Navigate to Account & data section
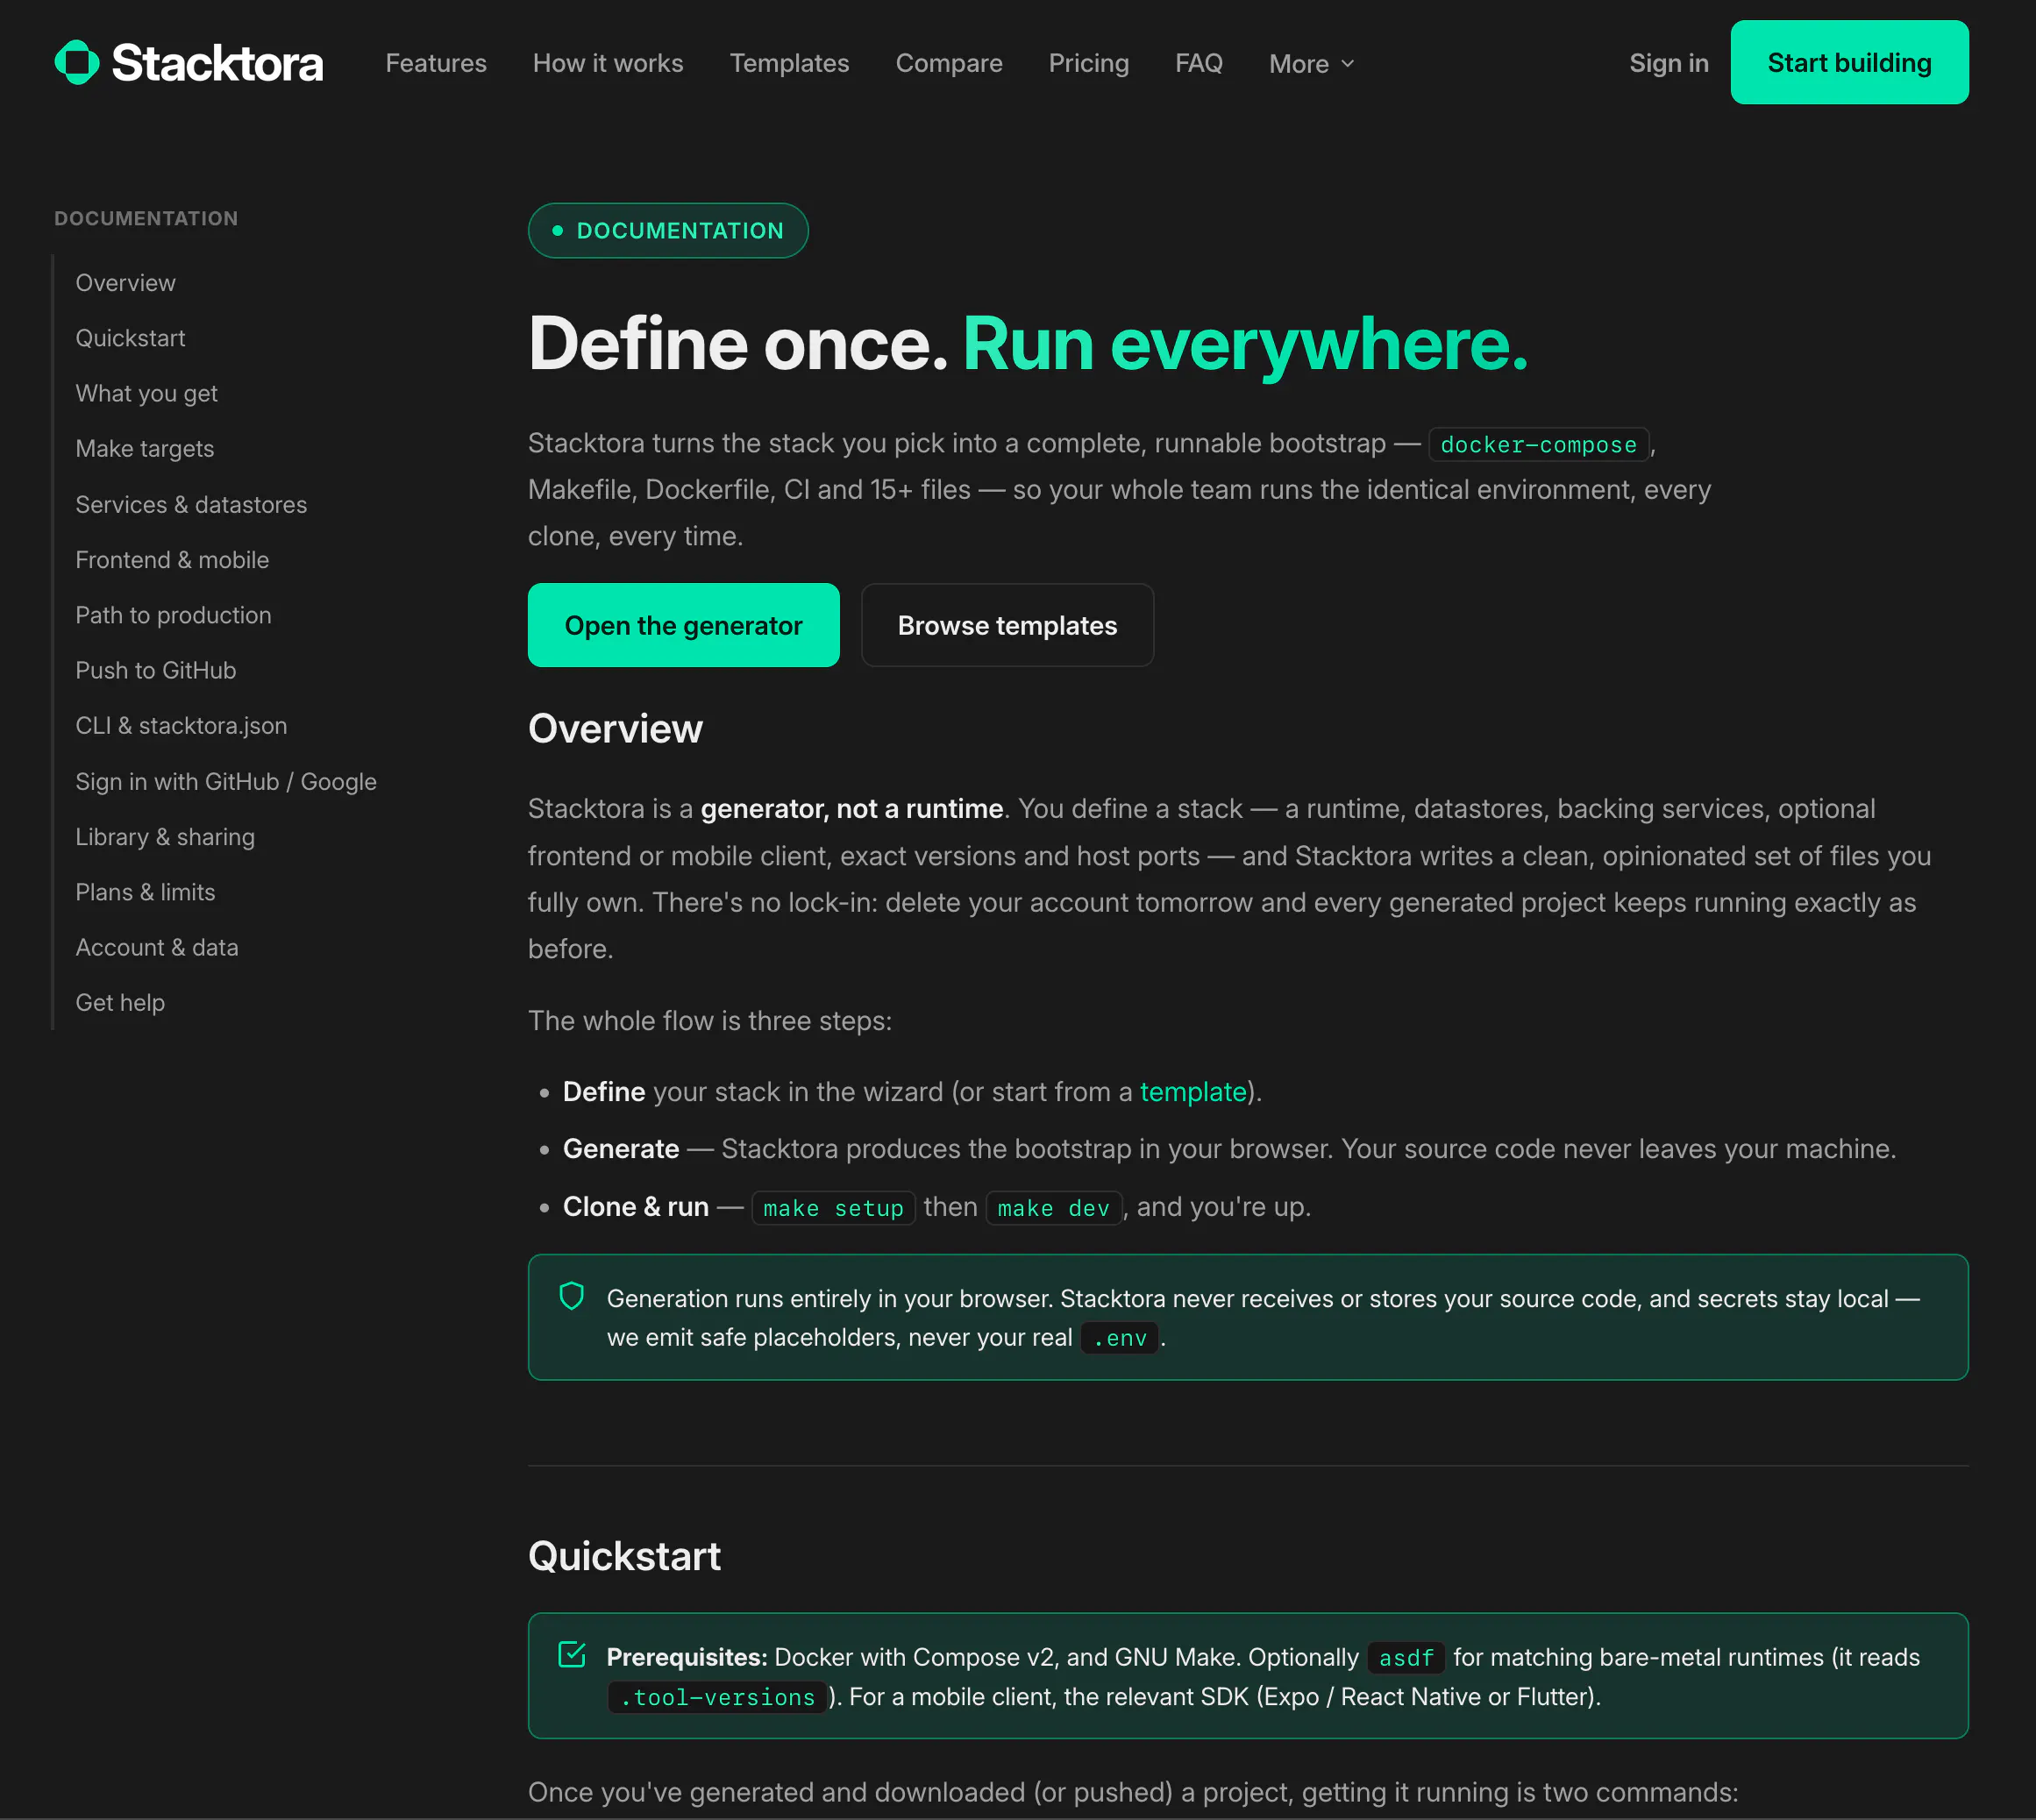The image size is (2036, 1820). [157, 947]
